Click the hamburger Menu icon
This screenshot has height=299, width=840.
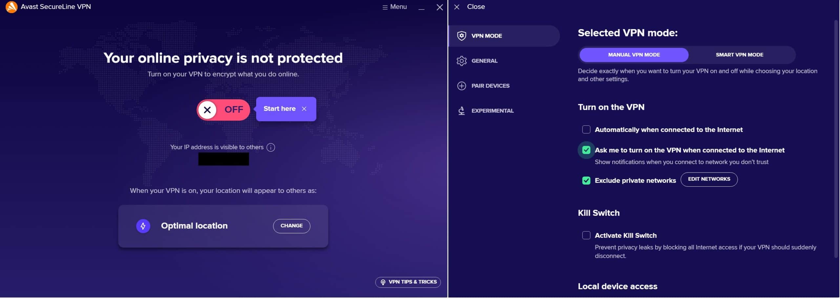385,7
